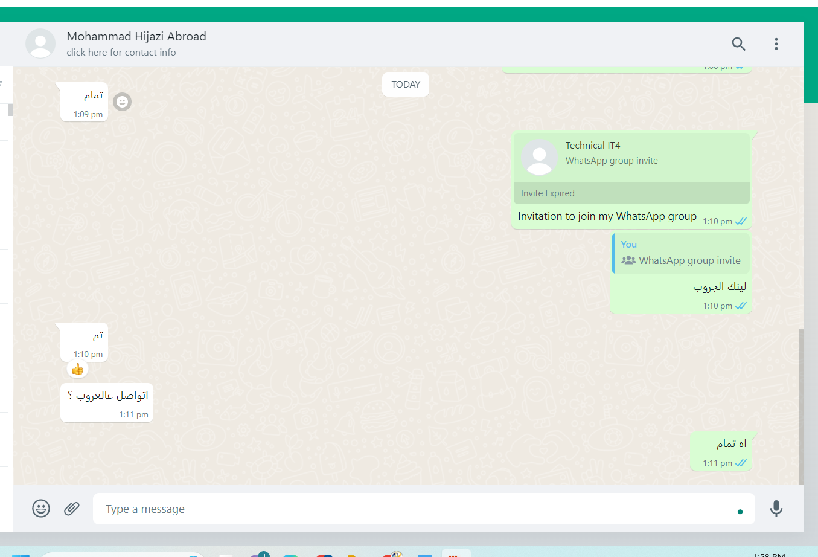818x557 pixels.
Task: Click the Type a message field
Action: 424,509
